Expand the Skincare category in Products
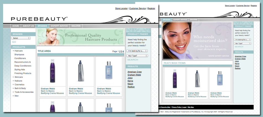 [13, 77]
